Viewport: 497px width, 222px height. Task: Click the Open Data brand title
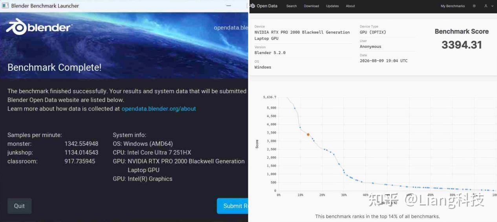coord(267,6)
